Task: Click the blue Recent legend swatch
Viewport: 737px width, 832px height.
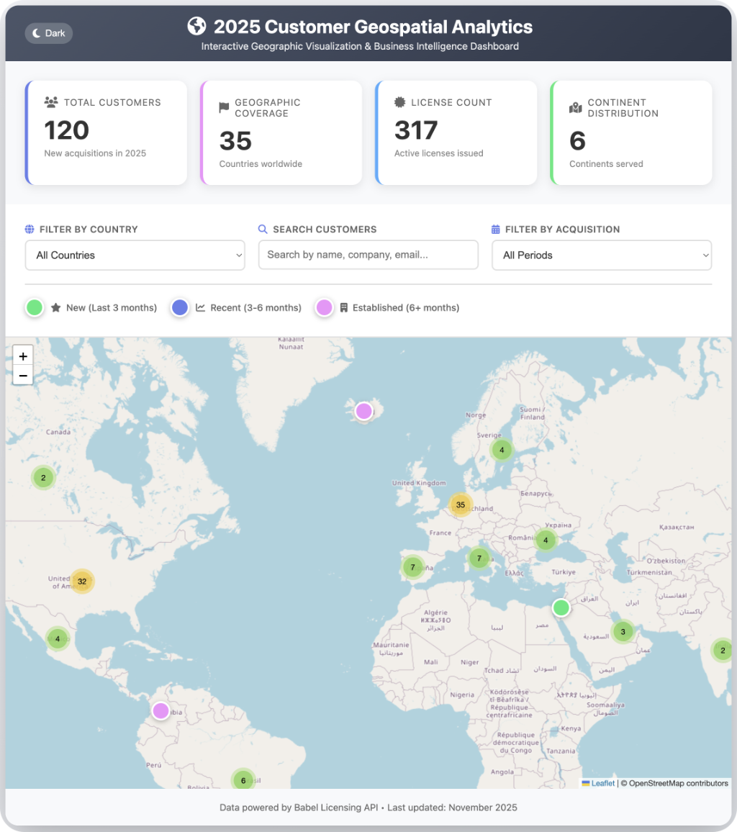Action: 180,307
